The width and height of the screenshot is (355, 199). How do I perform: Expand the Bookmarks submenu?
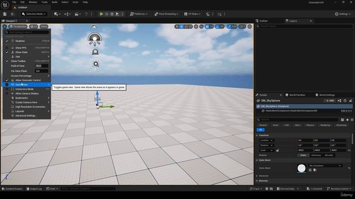click(27, 98)
